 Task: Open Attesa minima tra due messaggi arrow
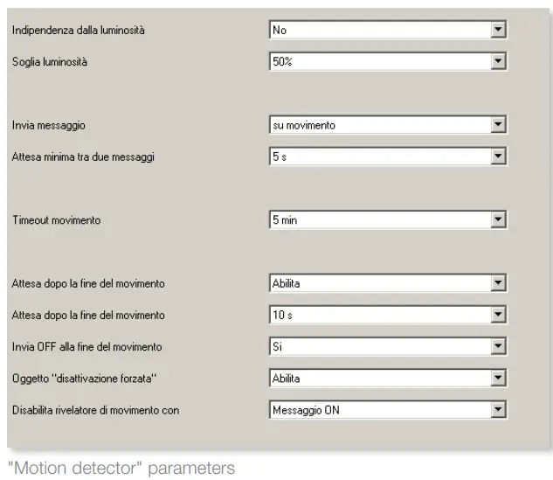click(x=498, y=157)
